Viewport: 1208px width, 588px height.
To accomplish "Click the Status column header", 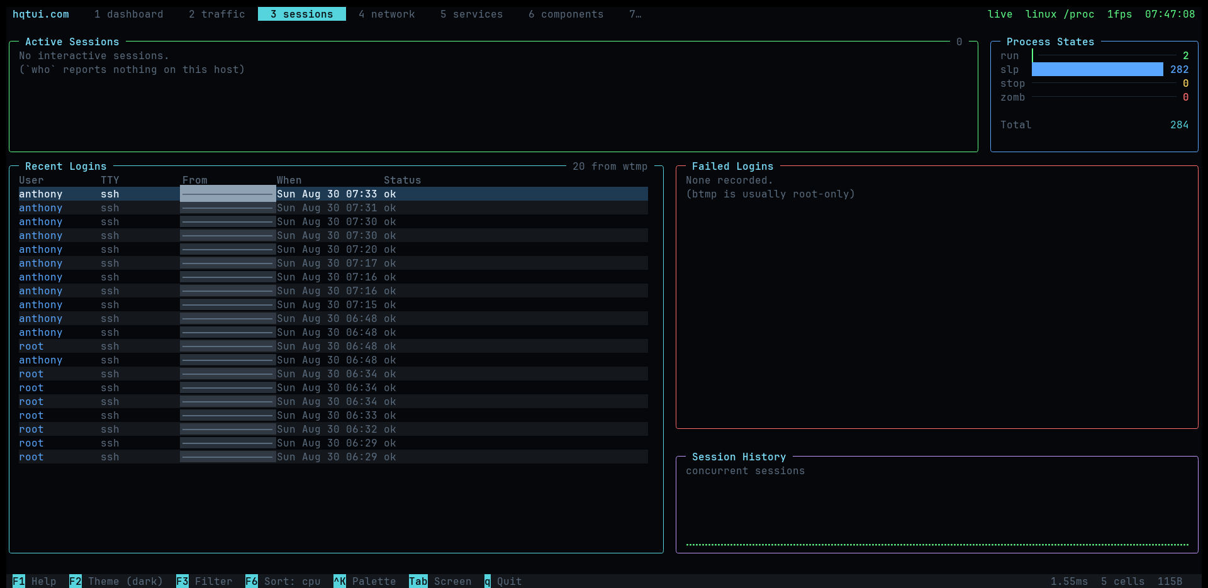I will point(403,180).
